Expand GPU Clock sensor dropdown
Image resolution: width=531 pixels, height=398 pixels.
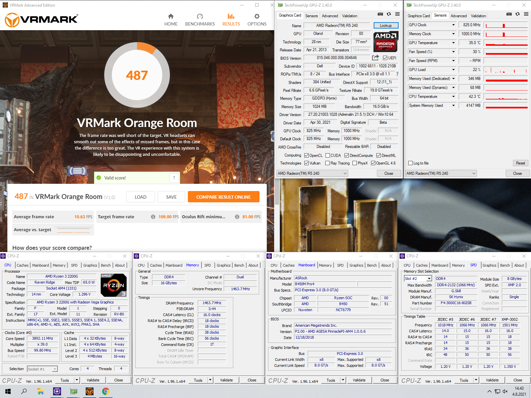pos(453,25)
